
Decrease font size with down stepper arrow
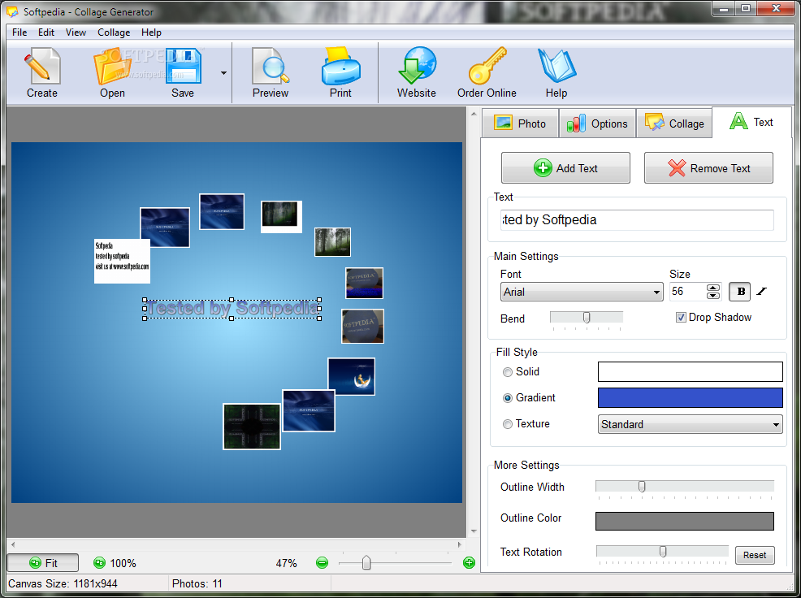click(713, 296)
